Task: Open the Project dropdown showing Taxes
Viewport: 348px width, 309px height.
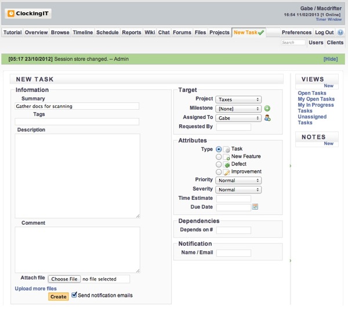Action: (x=238, y=100)
